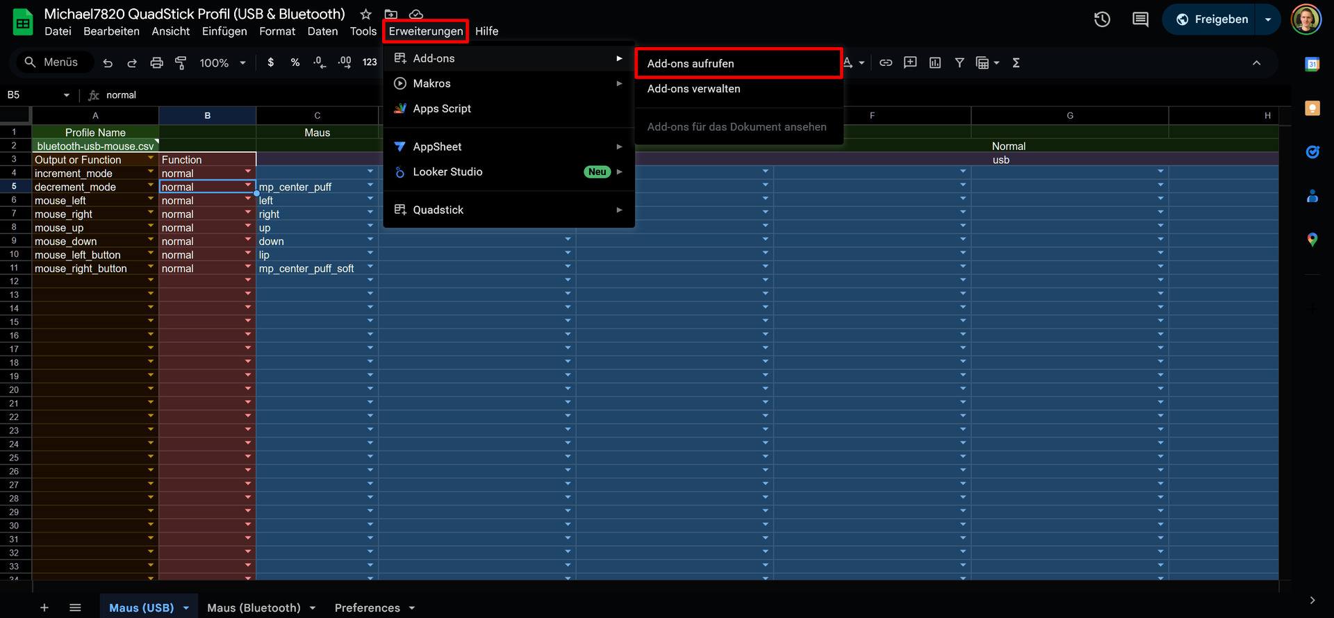1334x618 pixels.
Task: Collapse the toolbar with chevron arrow
Action: 1256,63
